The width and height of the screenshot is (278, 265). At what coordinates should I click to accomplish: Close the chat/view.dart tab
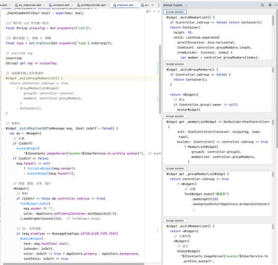[136, 5]
